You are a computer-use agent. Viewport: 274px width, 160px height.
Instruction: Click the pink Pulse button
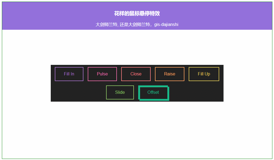102,74
